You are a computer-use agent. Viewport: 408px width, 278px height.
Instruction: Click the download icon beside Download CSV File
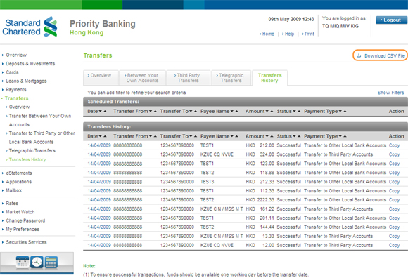(x=359, y=55)
